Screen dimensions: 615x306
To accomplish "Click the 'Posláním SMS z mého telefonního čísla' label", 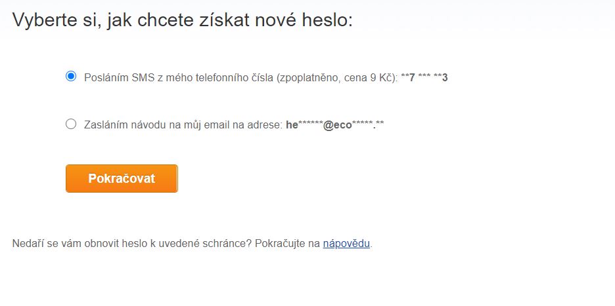I will tap(179, 77).
